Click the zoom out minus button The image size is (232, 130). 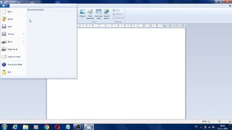click(209, 121)
